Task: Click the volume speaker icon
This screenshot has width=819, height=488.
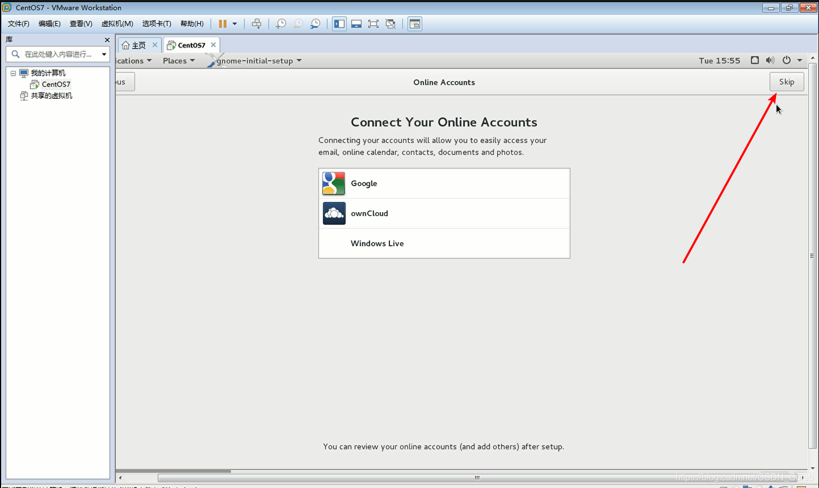Action: pyautogui.click(x=770, y=60)
